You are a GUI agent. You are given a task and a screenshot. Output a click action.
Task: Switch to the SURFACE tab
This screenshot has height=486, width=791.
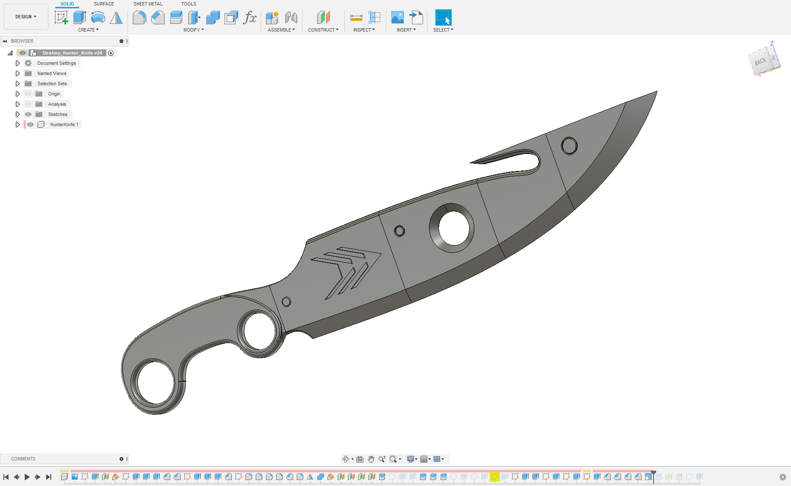(104, 4)
